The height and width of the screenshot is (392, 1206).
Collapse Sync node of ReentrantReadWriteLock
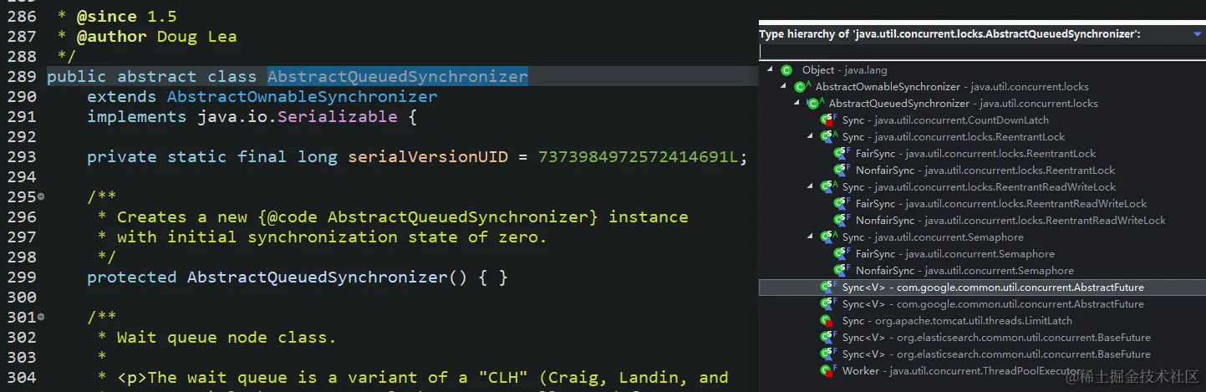click(811, 187)
